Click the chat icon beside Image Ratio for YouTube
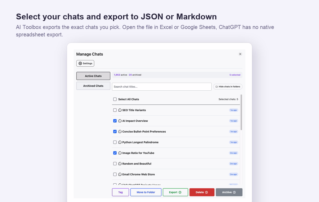This screenshot has width=319, height=202. pos(120,153)
